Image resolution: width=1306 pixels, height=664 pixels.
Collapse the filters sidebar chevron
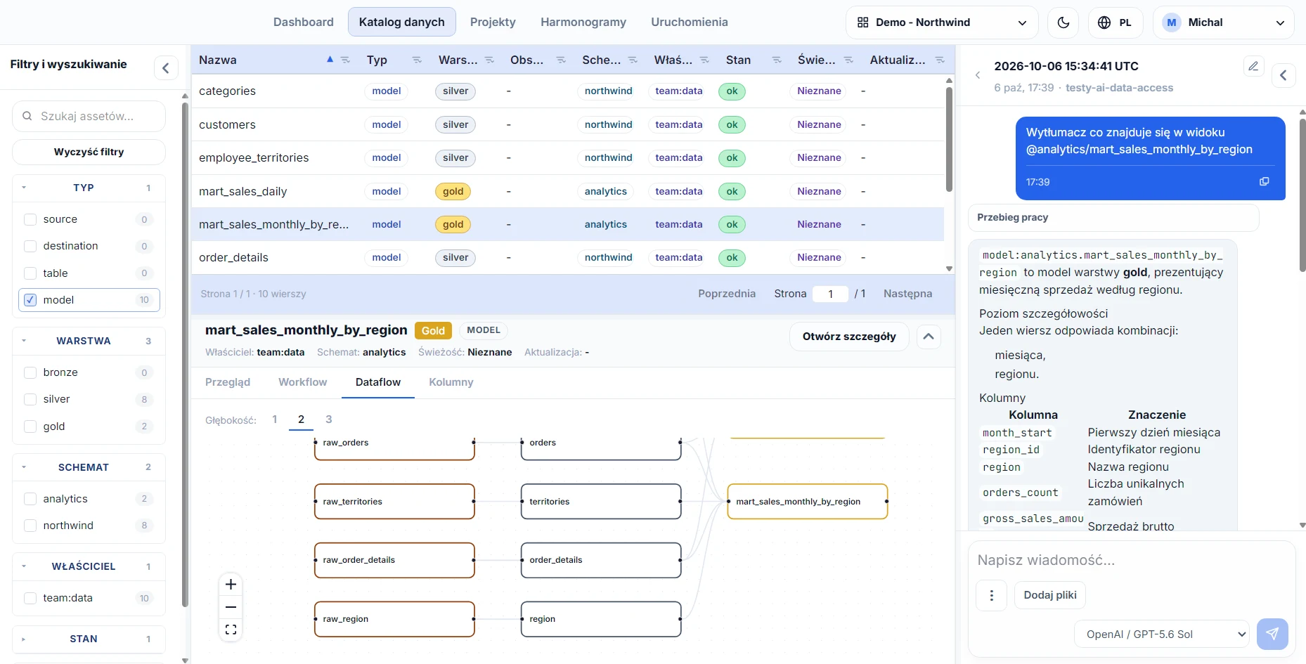(166, 68)
